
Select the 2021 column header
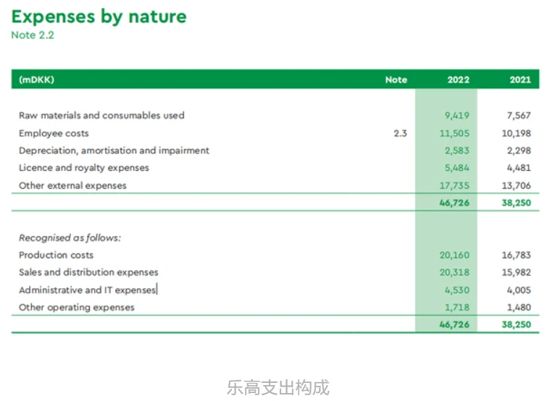[520, 80]
